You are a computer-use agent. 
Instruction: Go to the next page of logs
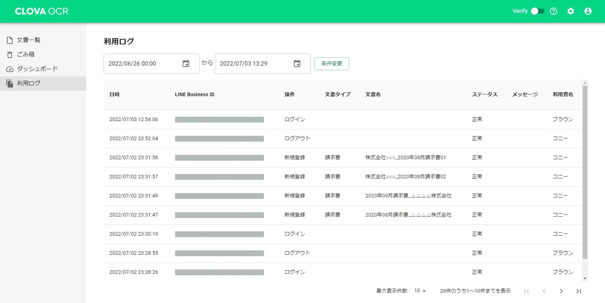(561, 291)
